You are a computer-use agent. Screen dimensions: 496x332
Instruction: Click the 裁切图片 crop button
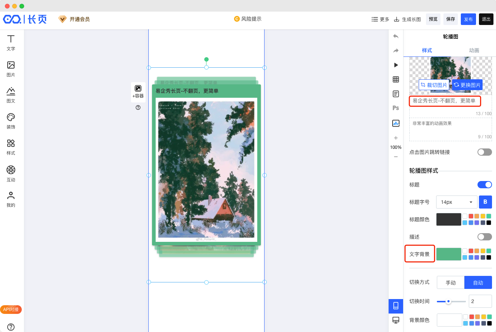[x=434, y=85]
